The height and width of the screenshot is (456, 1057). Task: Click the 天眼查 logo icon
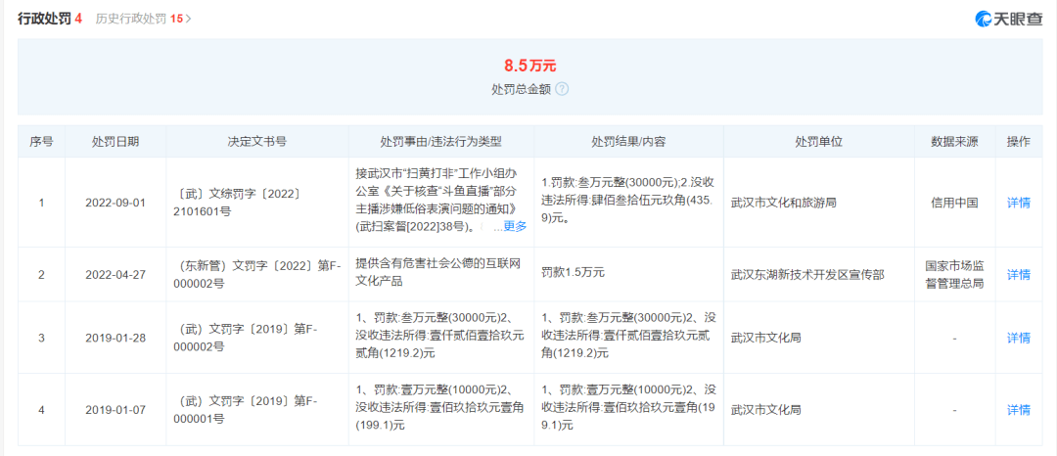(x=985, y=19)
